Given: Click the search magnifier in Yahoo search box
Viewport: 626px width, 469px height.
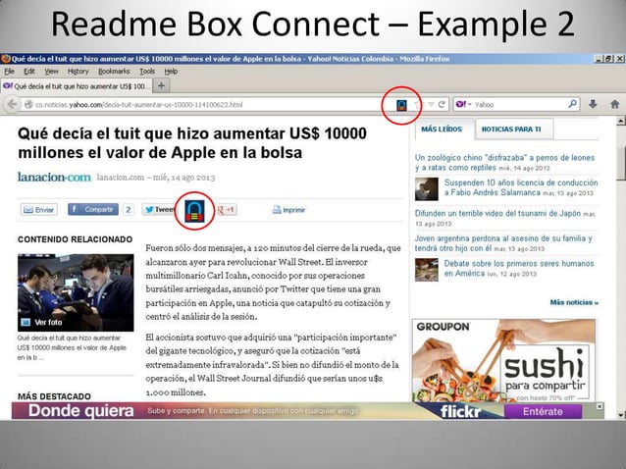Looking at the screenshot, I should coord(572,104).
